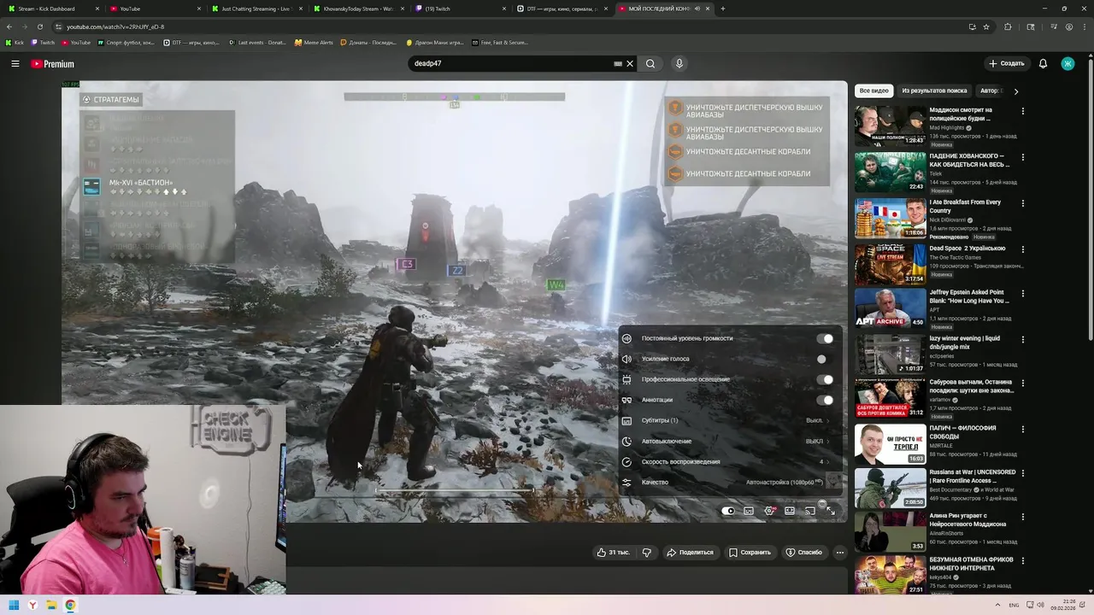Open the Twitch bookmark in bookmarks bar

pos(43,42)
